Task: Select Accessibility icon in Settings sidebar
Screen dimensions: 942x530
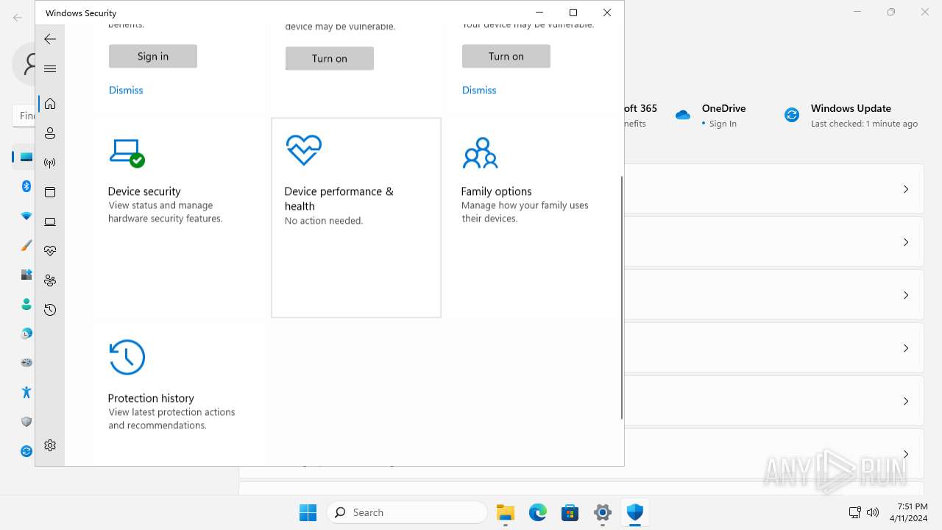Action: coord(26,392)
